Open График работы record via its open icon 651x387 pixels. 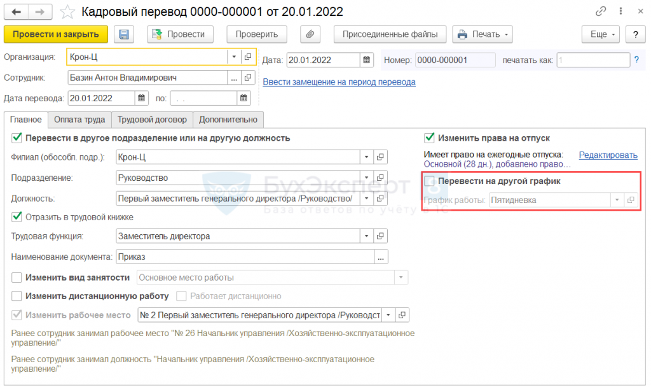tap(631, 200)
